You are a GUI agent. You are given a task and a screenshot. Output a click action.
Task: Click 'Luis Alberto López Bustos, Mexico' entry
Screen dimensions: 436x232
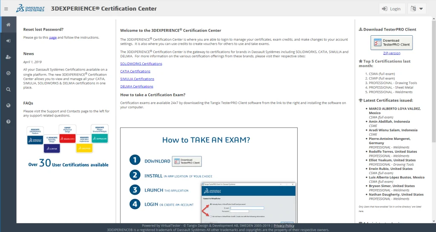pos(396,177)
